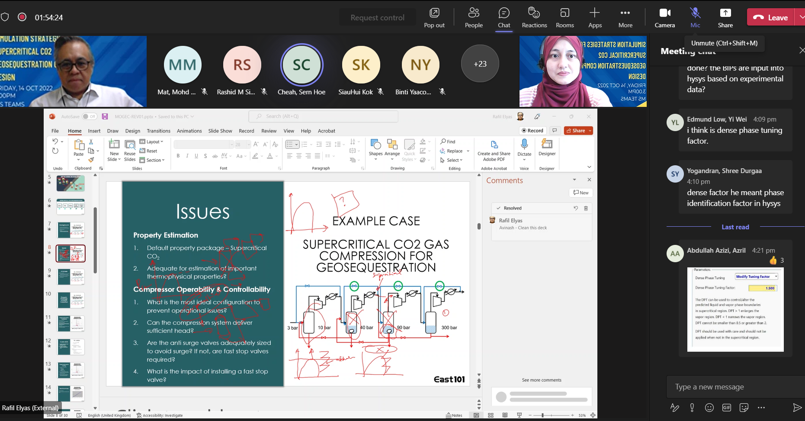Open the Slide Show ribbon tab
The image size is (805, 421).
point(220,131)
